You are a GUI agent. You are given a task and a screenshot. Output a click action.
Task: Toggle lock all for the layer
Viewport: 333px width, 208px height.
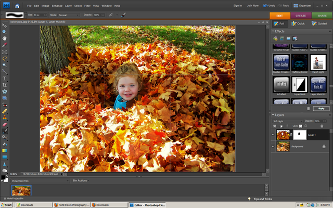point(306,126)
